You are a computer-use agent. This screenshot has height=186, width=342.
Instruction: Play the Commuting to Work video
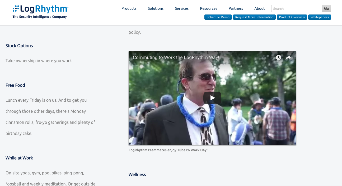[x=212, y=98]
